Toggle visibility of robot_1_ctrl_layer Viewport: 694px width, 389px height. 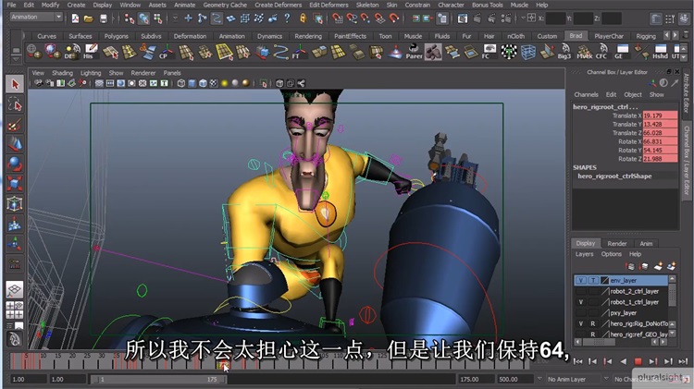[x=581, y=302]
